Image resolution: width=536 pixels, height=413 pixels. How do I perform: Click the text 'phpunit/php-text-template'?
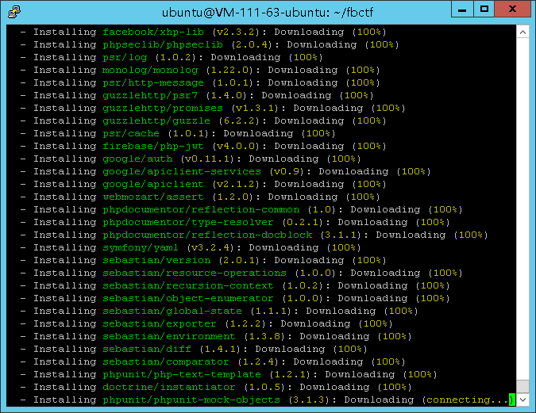tap(182, 374)
